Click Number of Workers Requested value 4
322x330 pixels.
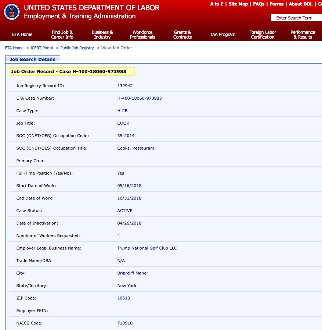point(119,236)
